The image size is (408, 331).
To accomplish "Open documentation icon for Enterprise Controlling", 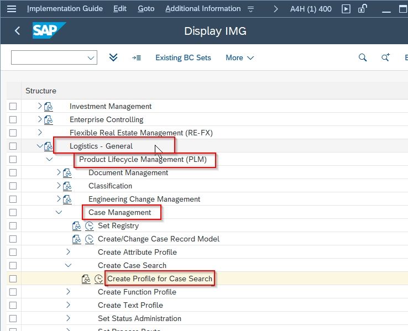I will [49, 119].
